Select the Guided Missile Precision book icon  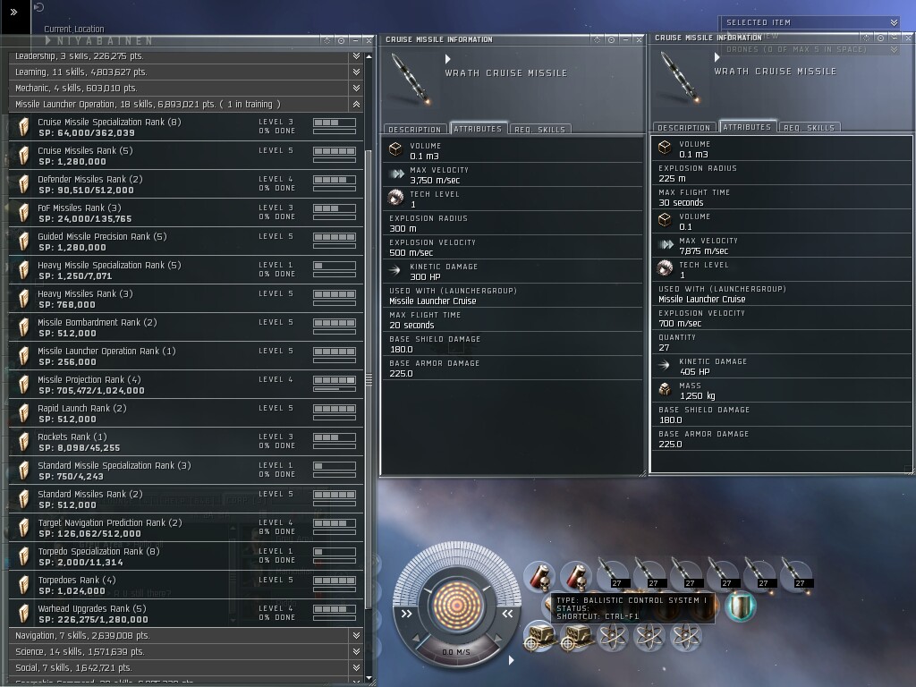click(x=23, y=242)
